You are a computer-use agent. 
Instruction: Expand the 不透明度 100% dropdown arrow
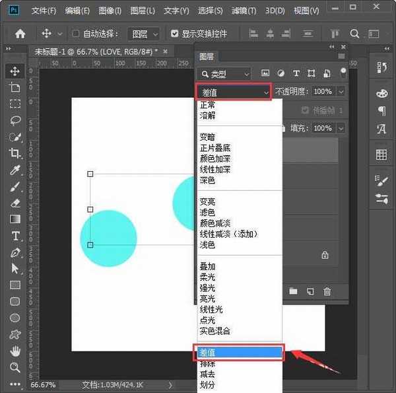[341, 92]
